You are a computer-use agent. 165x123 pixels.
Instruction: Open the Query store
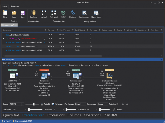(x=96, y=14)
